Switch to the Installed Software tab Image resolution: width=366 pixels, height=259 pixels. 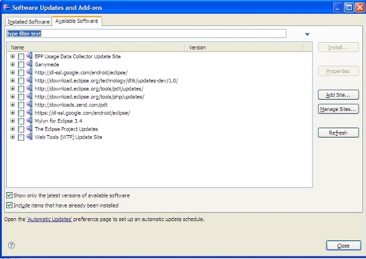coord(29,22)
